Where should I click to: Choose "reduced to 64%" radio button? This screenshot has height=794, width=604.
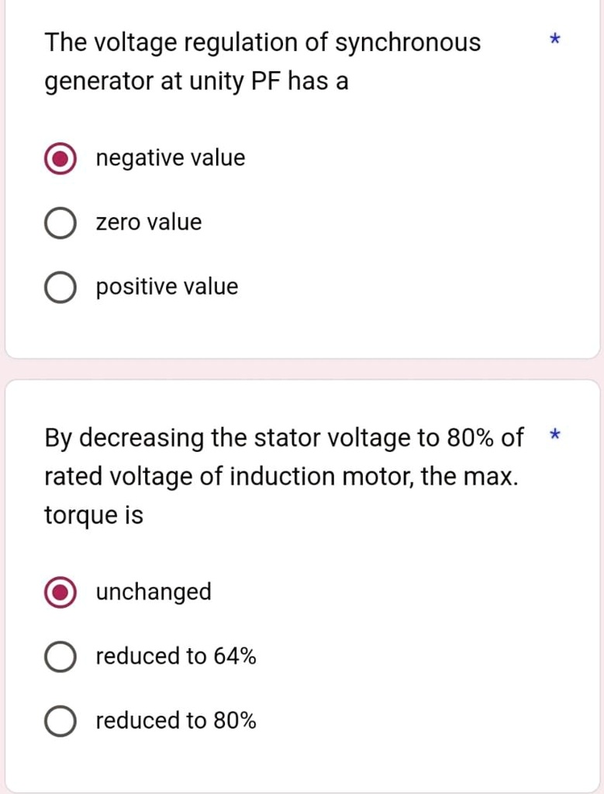pyautogui.click(x=60, y=656)
